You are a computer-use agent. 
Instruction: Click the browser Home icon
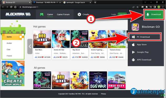[x=15, y=7]
